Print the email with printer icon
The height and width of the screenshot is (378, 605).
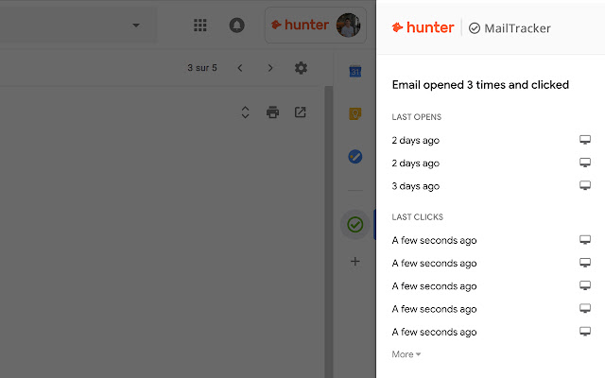tap(272, 112)
